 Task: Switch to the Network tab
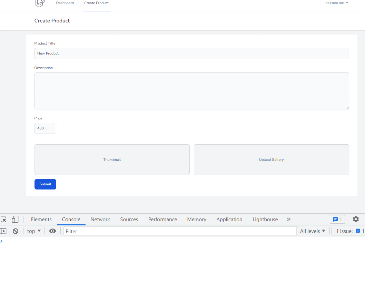(x=100, y=219)
